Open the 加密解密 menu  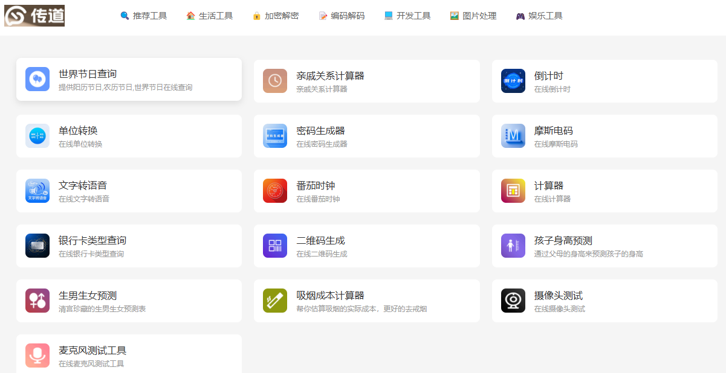[282, 16]
